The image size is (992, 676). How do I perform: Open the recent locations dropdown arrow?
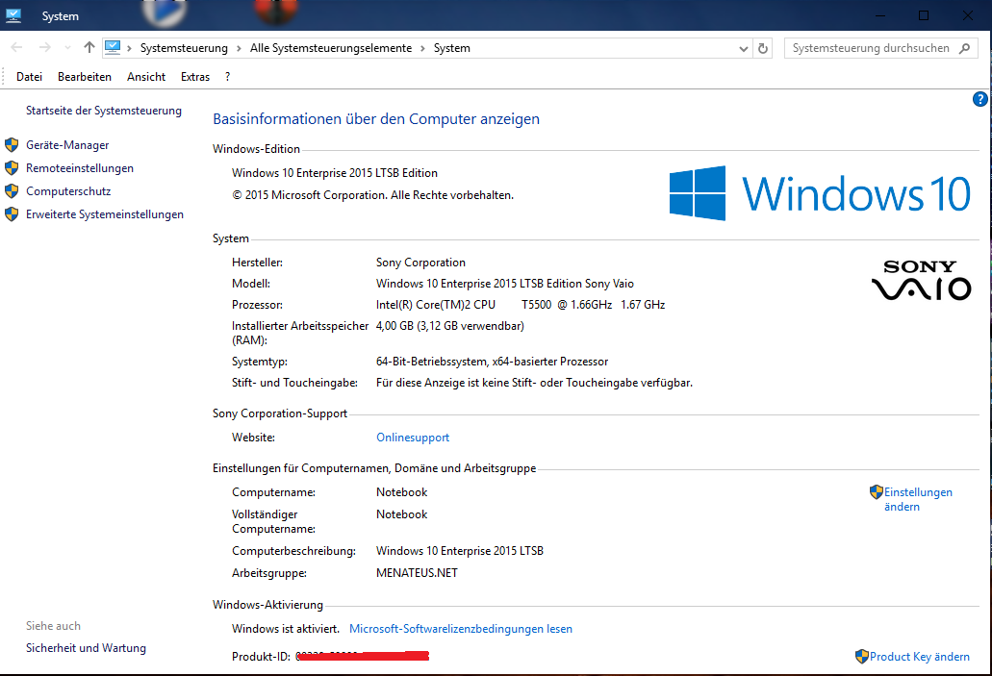(x=67, y=48)
